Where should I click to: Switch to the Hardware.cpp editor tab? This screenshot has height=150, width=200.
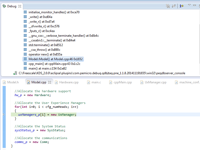pyautogui.click(x=67, y=82)
